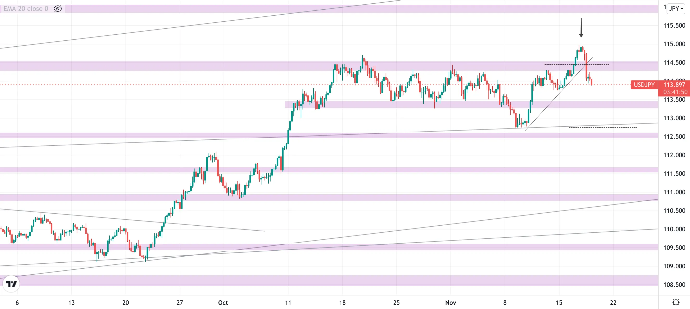Image resolution: width=690 pixels, height=309 pixels.
Task: Click the 111.500 price axis label
Action: pyautogui.click(x=674, y=174)
